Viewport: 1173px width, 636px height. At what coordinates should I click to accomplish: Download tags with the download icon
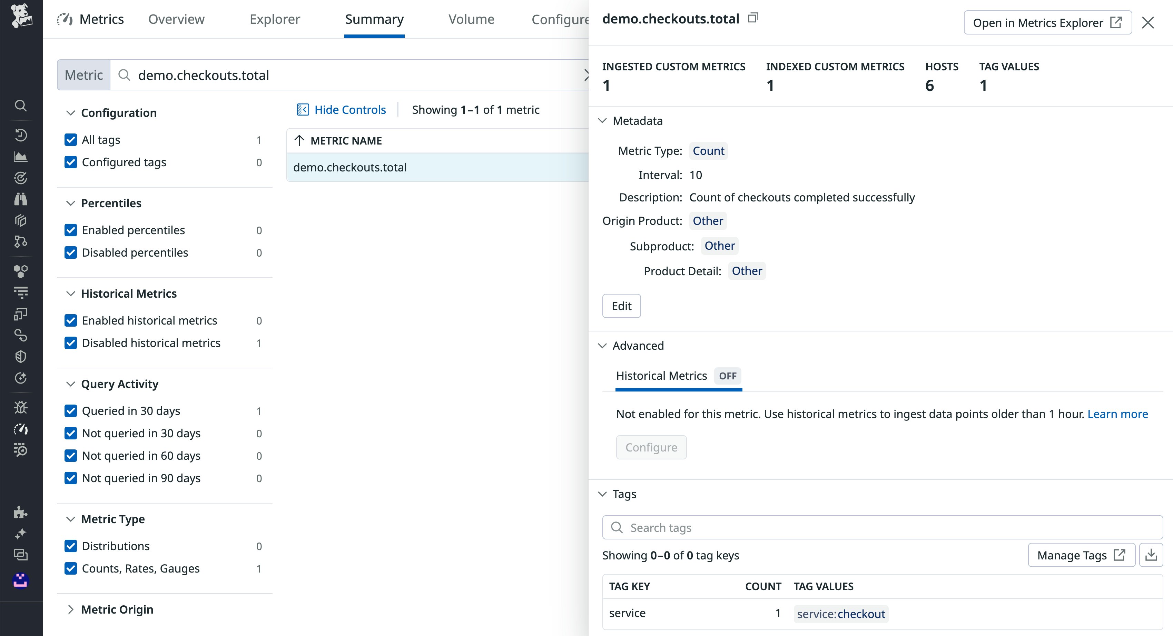click(x=1151, y=555)
